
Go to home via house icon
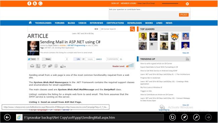[30, 23]
